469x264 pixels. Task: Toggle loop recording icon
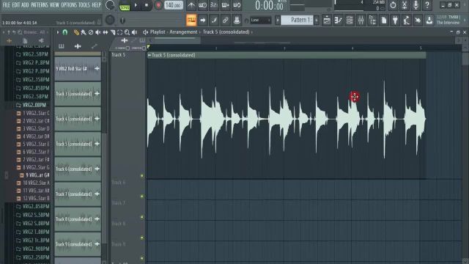[x=237, y=5]
